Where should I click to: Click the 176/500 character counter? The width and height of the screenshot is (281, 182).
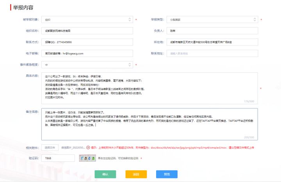[249, 101]
